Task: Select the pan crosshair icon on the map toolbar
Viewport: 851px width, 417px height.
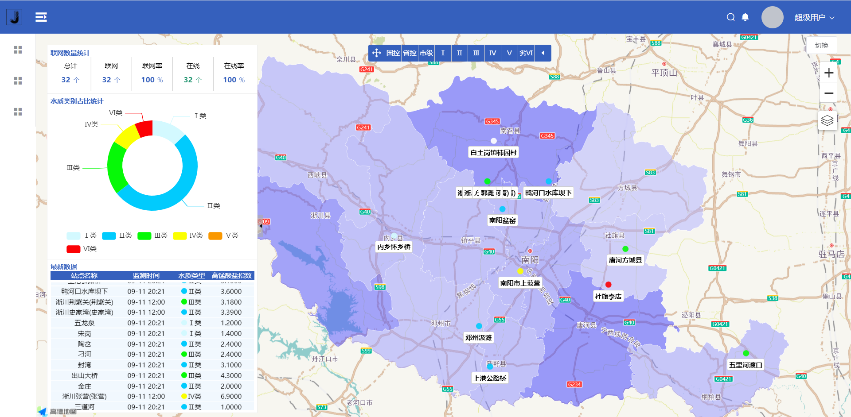Action: (376, 53)
